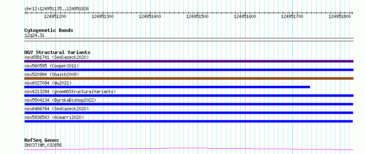Screen dimensions: 365x154
Task: Select the blue nsv6486764 variant bar
Action: [189, 113]
